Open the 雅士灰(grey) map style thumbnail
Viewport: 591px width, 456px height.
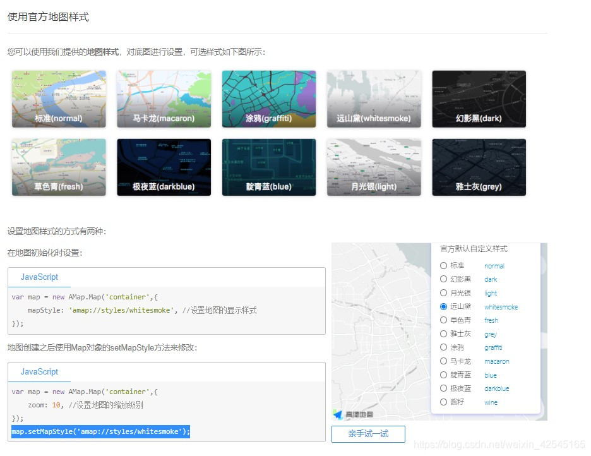[479, 167]
